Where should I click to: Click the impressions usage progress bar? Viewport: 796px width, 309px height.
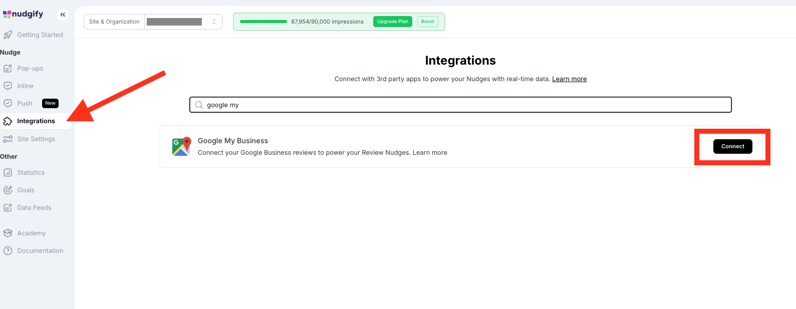coord(263,22)
